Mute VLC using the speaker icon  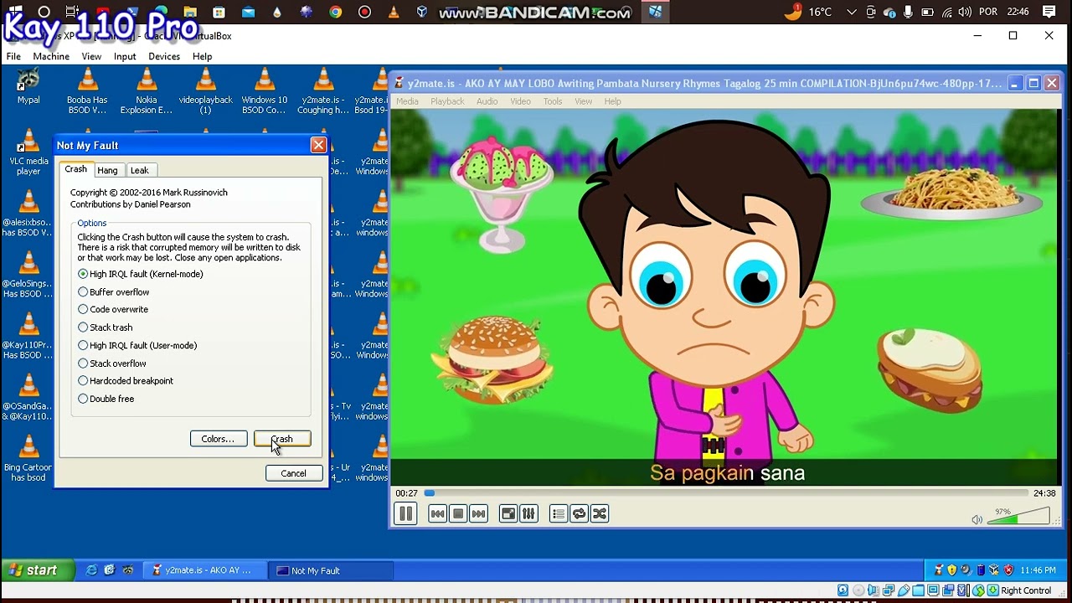[977, 519]
